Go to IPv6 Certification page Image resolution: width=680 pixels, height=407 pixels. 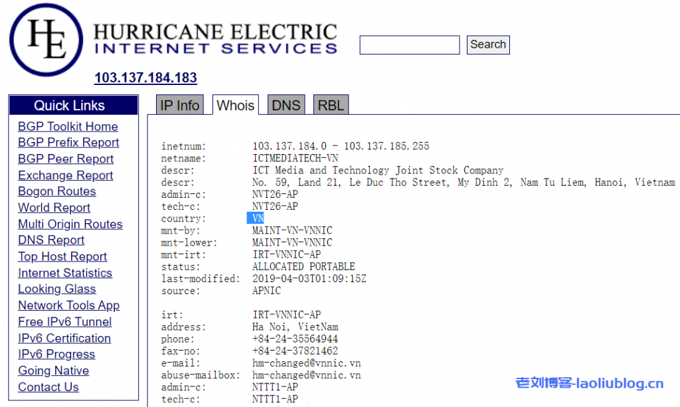pos(64,338)
